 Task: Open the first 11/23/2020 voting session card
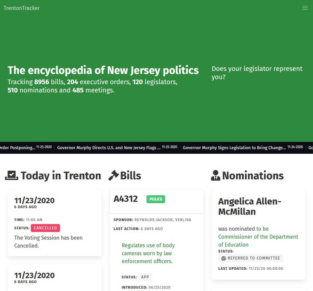coord(54,223)
